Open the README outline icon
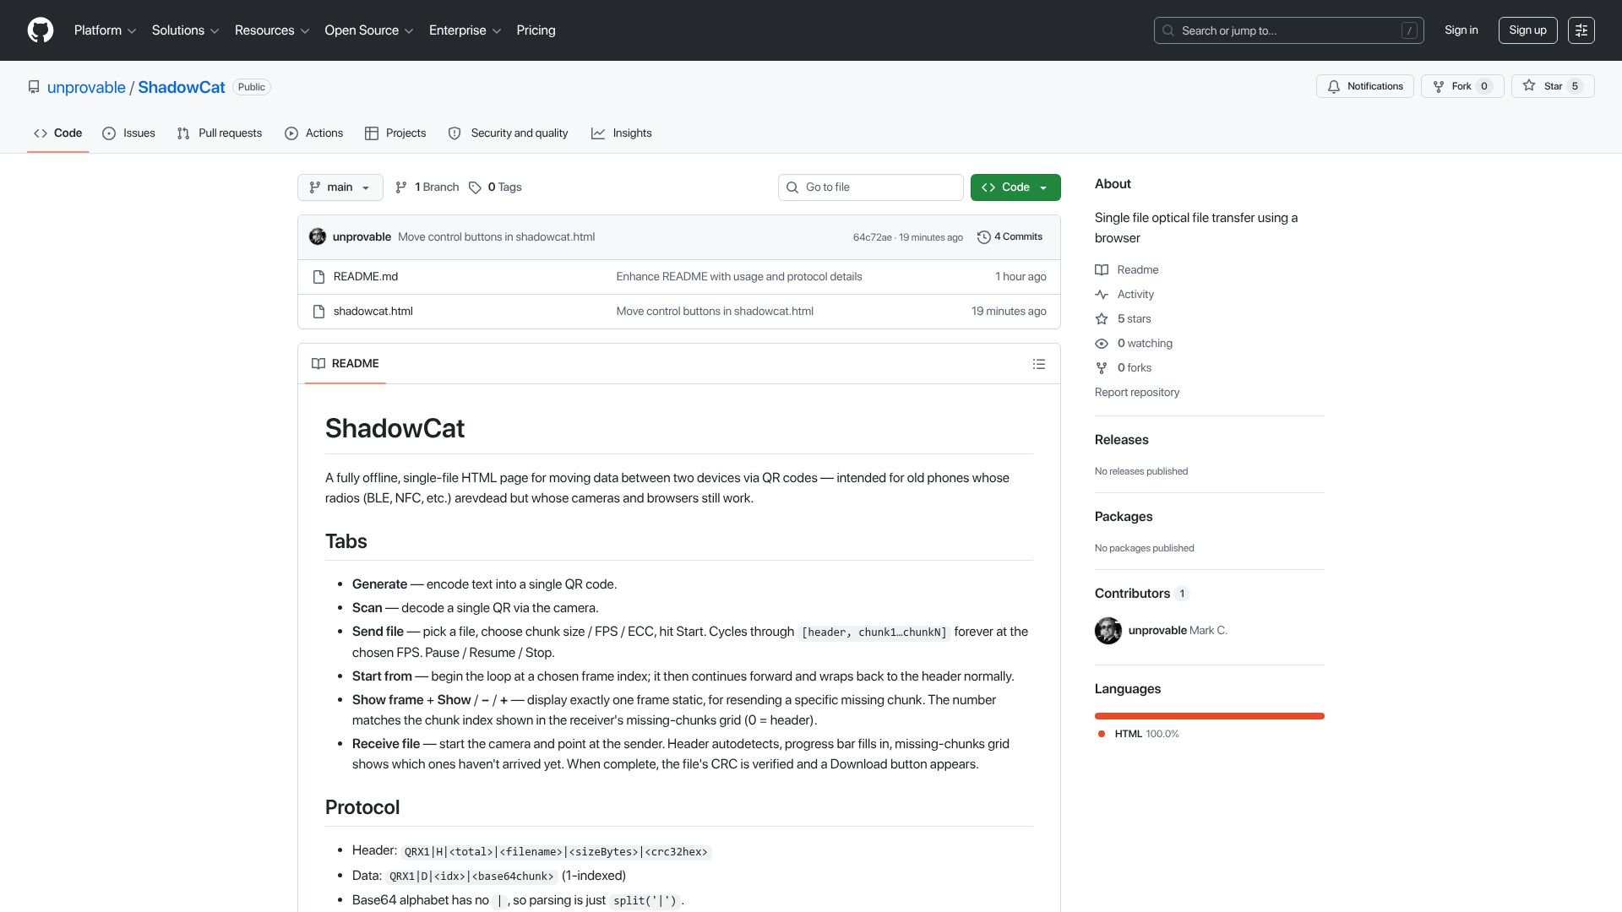 pyautogui.click(x=1039, y=364)
